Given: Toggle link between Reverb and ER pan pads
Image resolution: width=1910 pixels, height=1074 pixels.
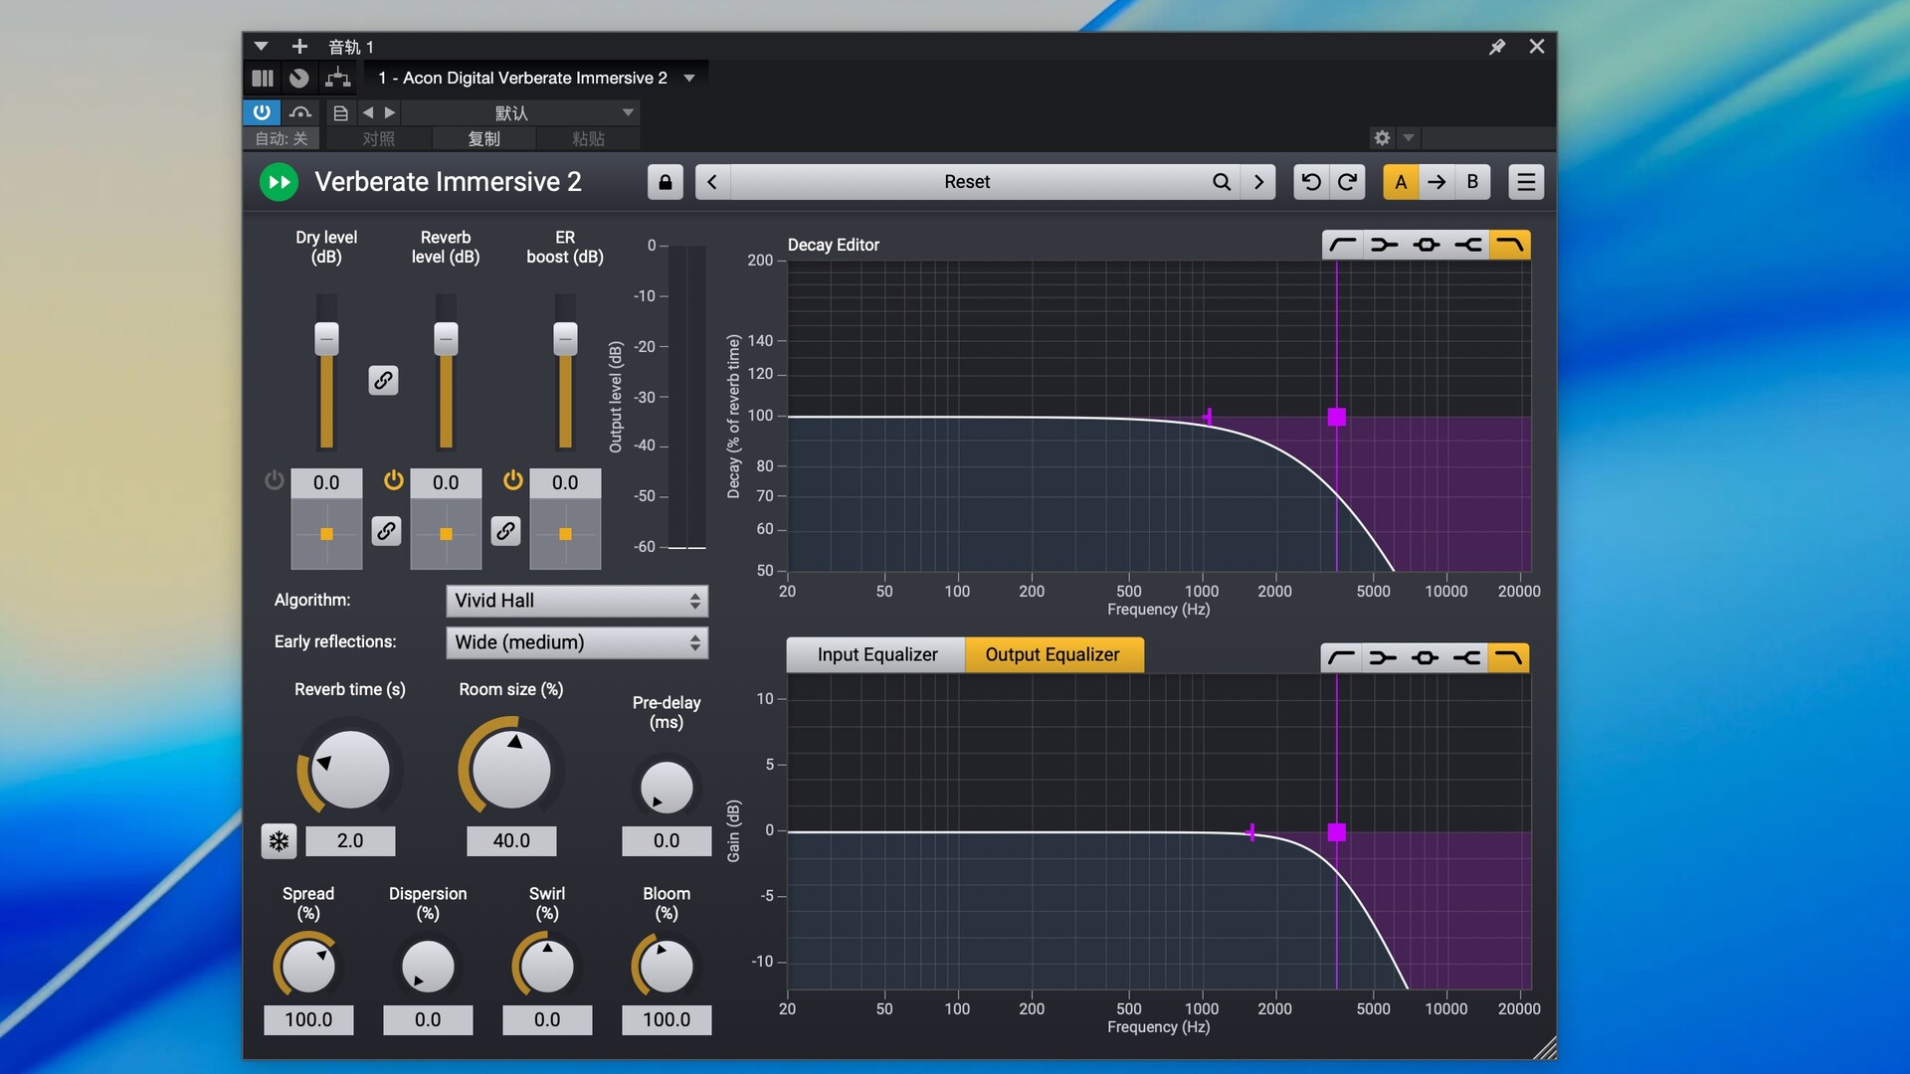Looking at the screenshot, I should [505, 531].
